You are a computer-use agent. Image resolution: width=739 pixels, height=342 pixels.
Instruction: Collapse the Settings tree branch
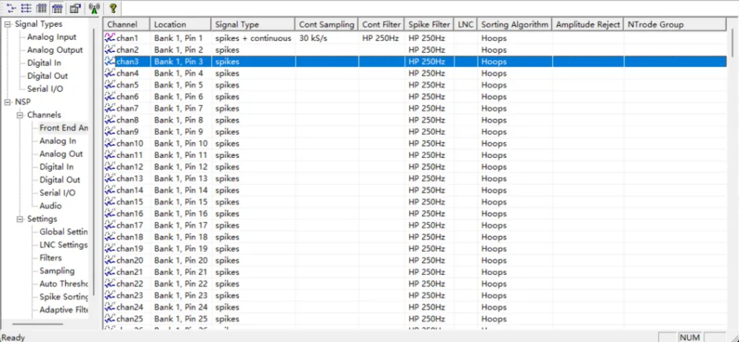[20, 219]
